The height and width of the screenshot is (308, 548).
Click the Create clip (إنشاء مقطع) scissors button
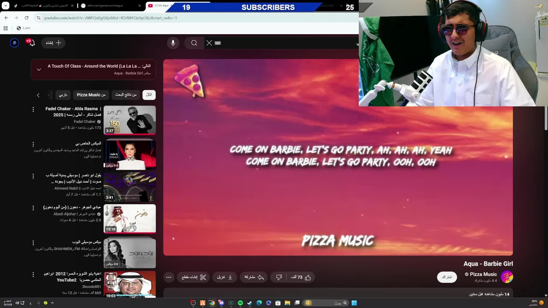194,277
